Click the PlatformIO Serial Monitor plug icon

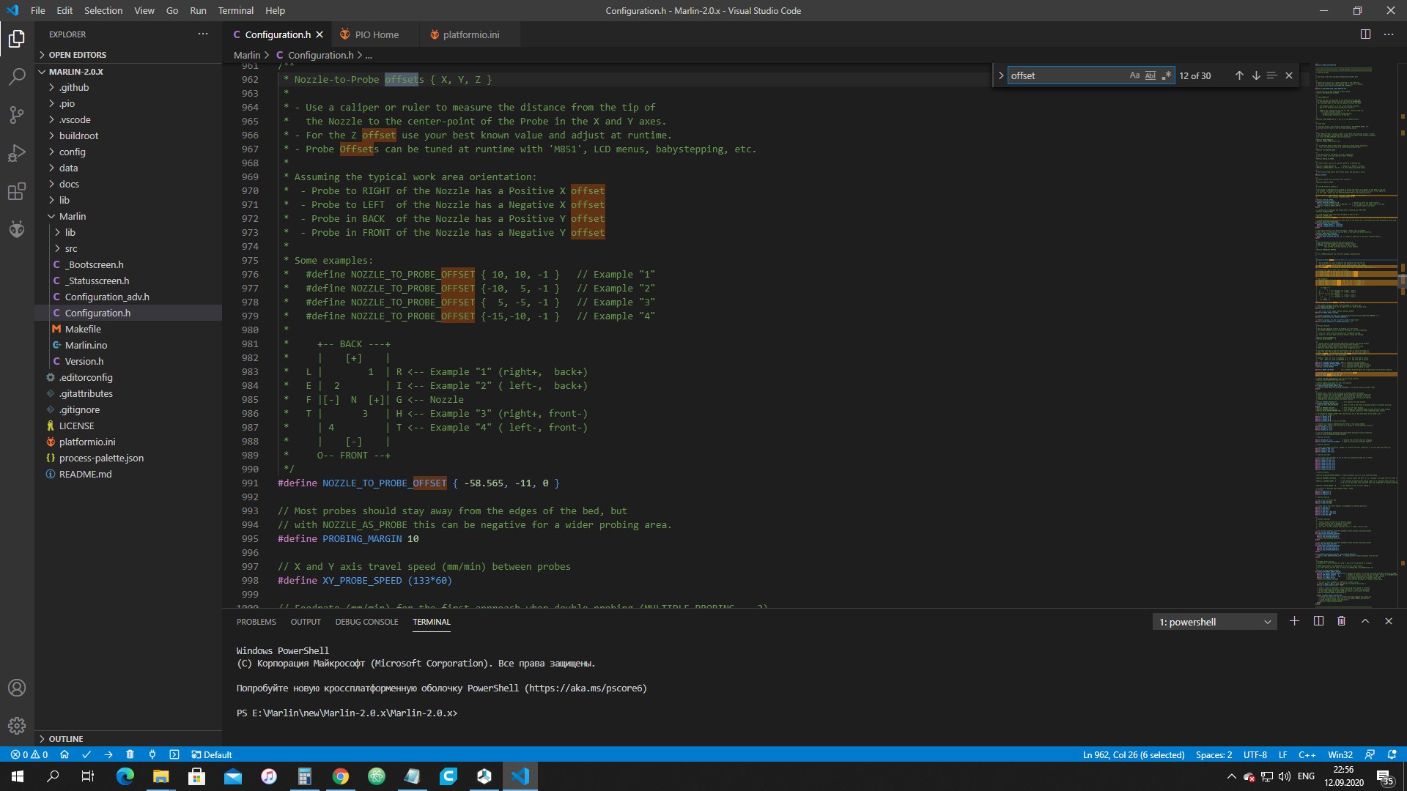click(152, 754)
